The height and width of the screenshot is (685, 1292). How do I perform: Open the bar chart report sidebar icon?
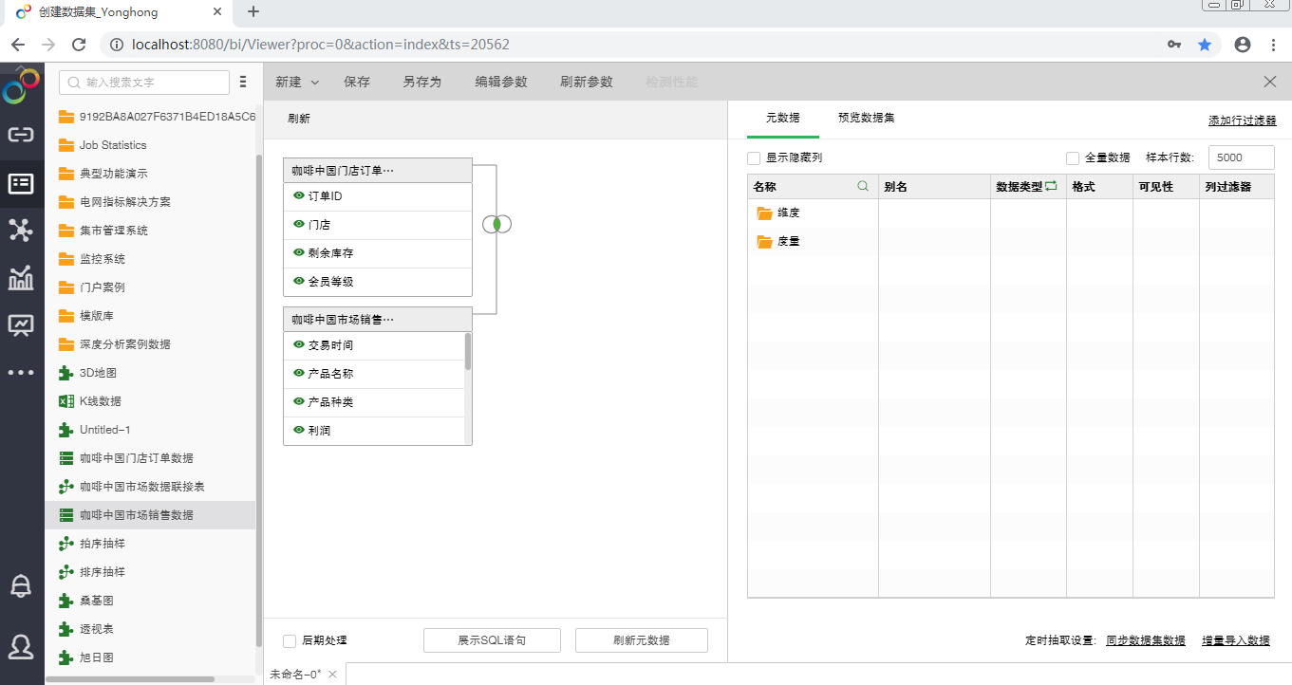pos(21,278)
